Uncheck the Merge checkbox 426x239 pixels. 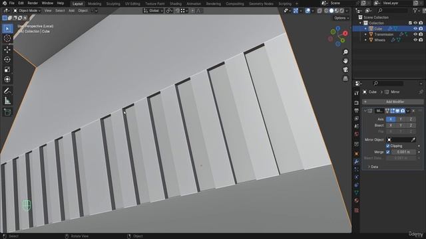click(387, 152)
